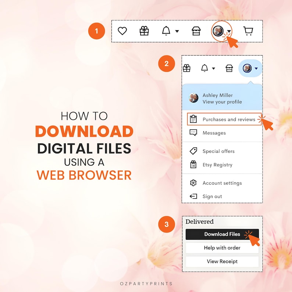Expand bell arrow in the strip with the cart
This screenshot has width=292, height=292.
click(x=177, y=31)
